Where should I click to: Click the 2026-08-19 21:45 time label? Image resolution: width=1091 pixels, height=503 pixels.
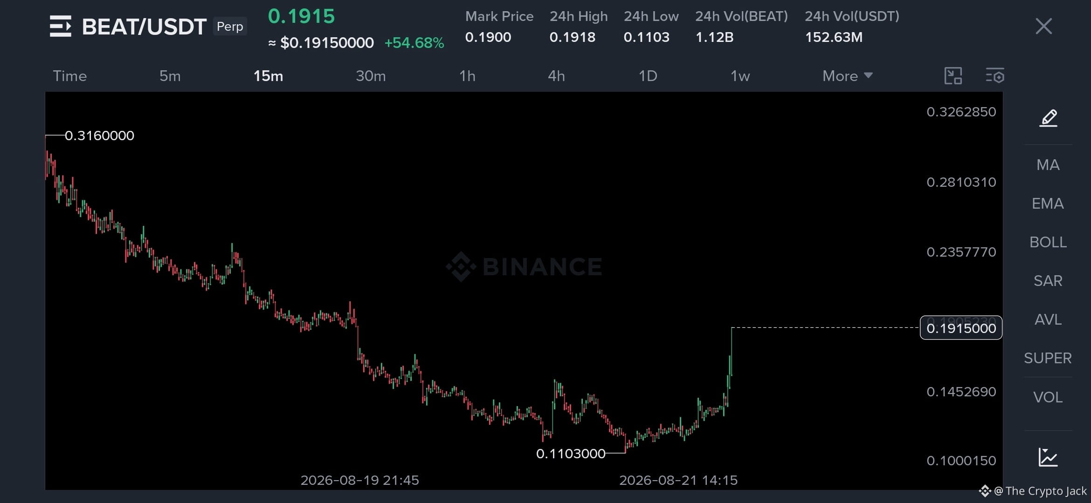click(359, 480)
